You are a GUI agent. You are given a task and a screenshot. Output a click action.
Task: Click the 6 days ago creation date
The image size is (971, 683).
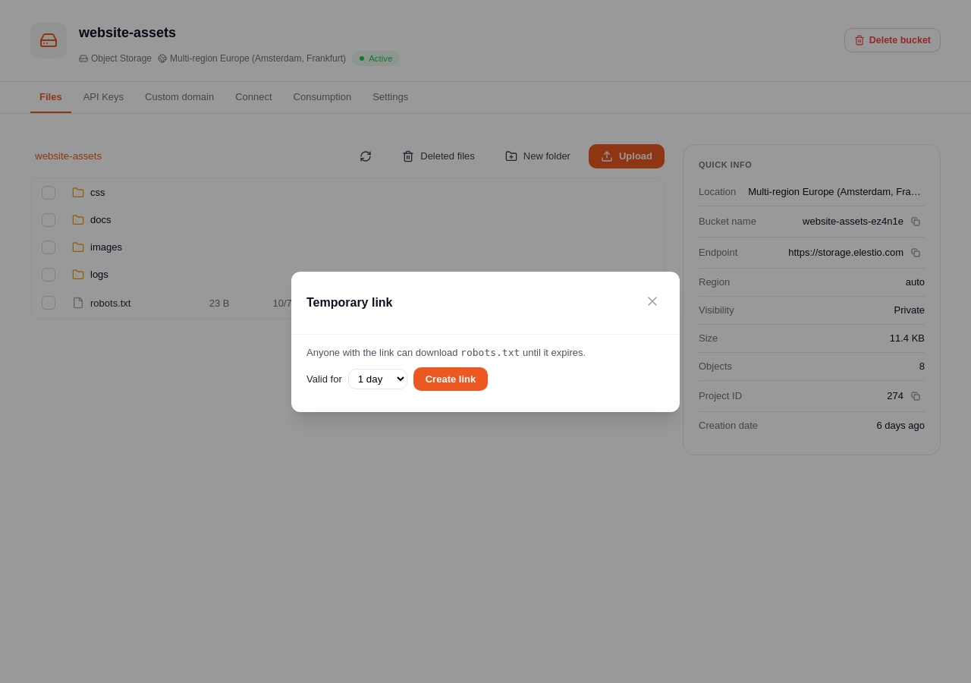[x=900, y=426]
